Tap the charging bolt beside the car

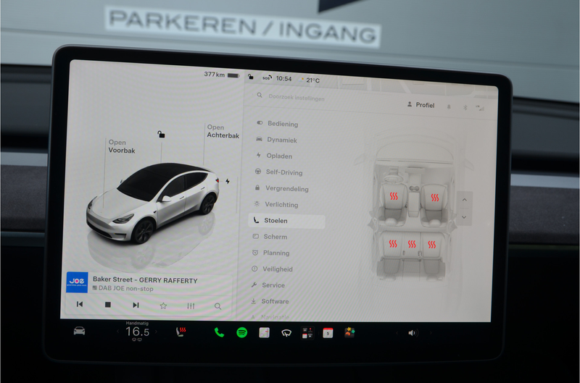coord(228,181)
